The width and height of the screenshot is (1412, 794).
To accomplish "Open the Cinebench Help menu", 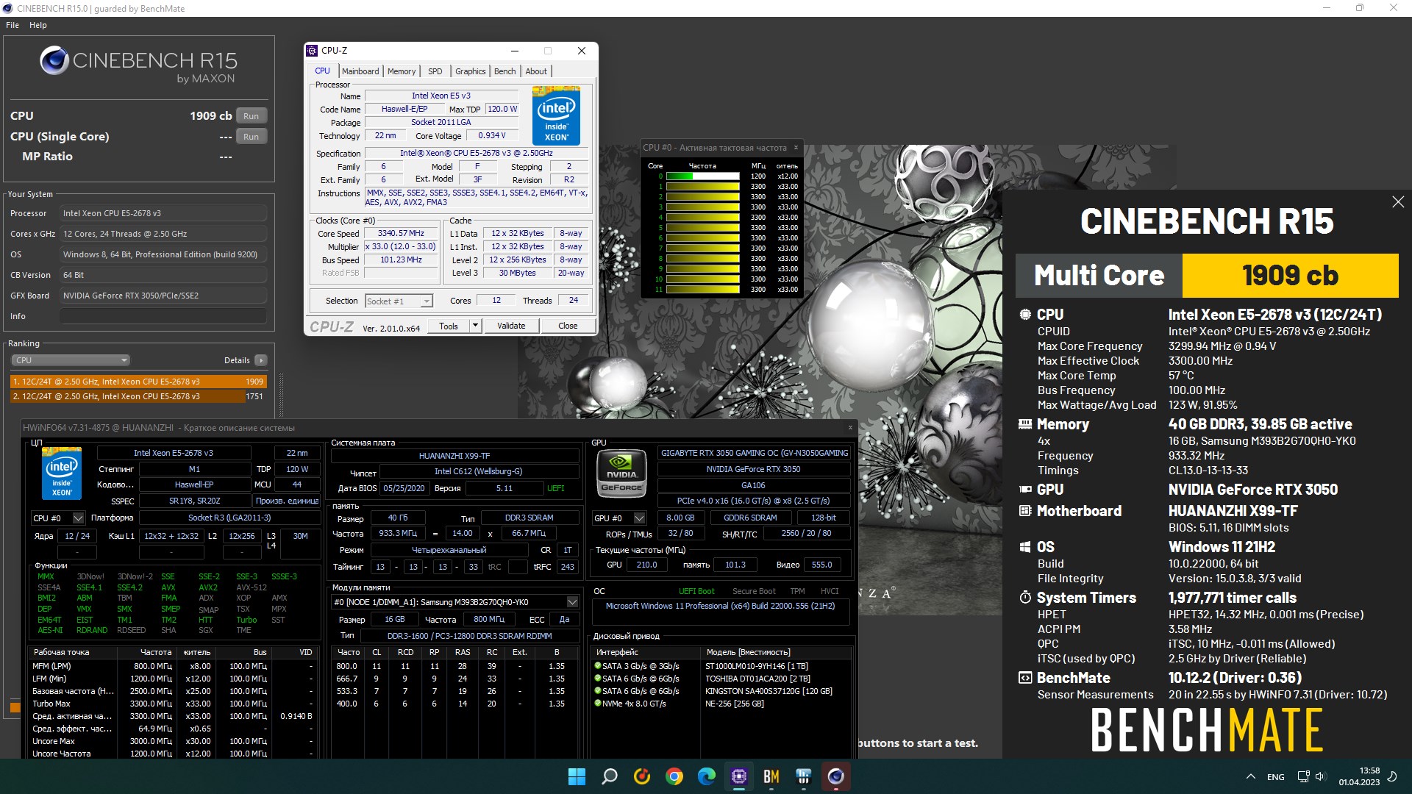I will [38, 25].
